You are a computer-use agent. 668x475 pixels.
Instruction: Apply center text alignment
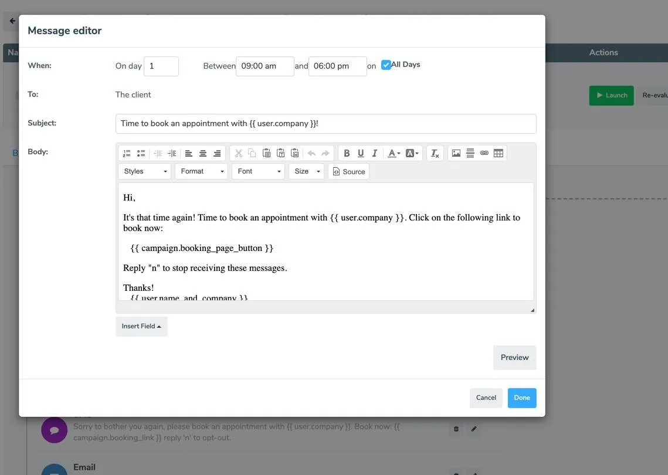click(202, 152)
